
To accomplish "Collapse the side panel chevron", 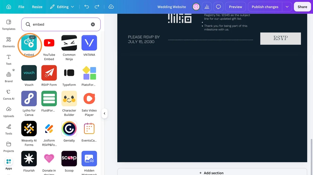I will [x=104, y=113].
